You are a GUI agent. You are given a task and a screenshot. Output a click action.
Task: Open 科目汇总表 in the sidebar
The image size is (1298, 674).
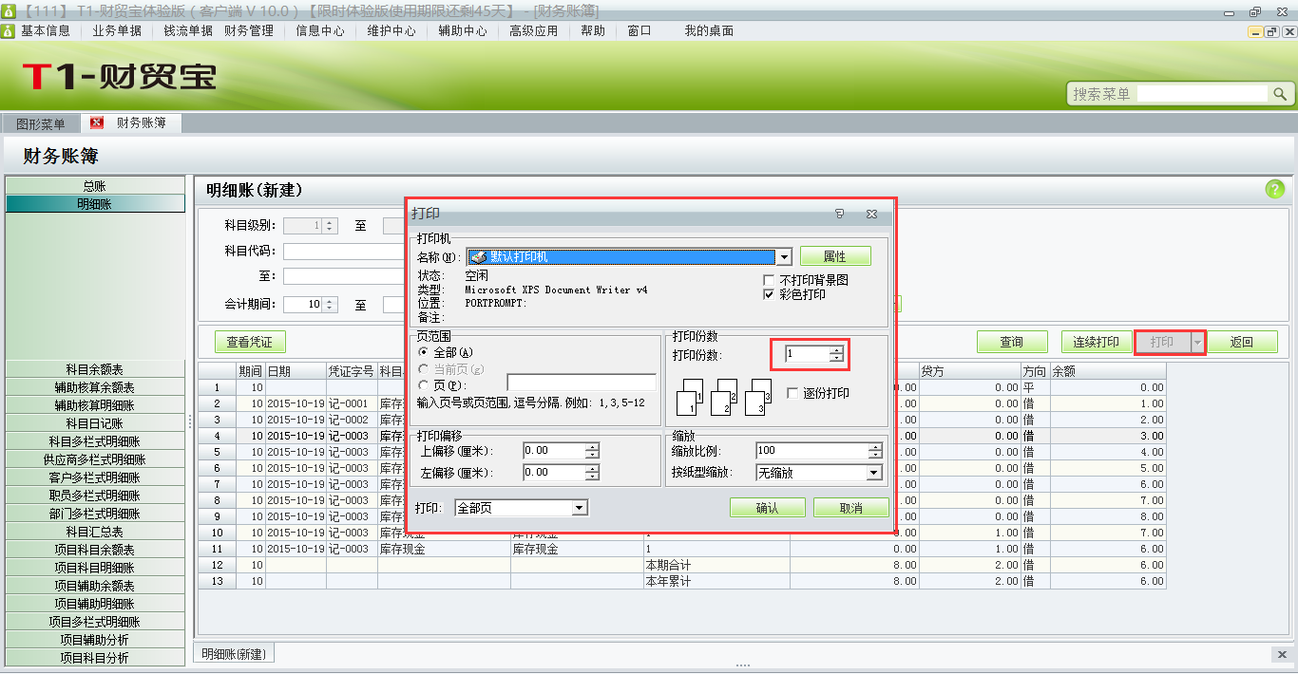95,532
